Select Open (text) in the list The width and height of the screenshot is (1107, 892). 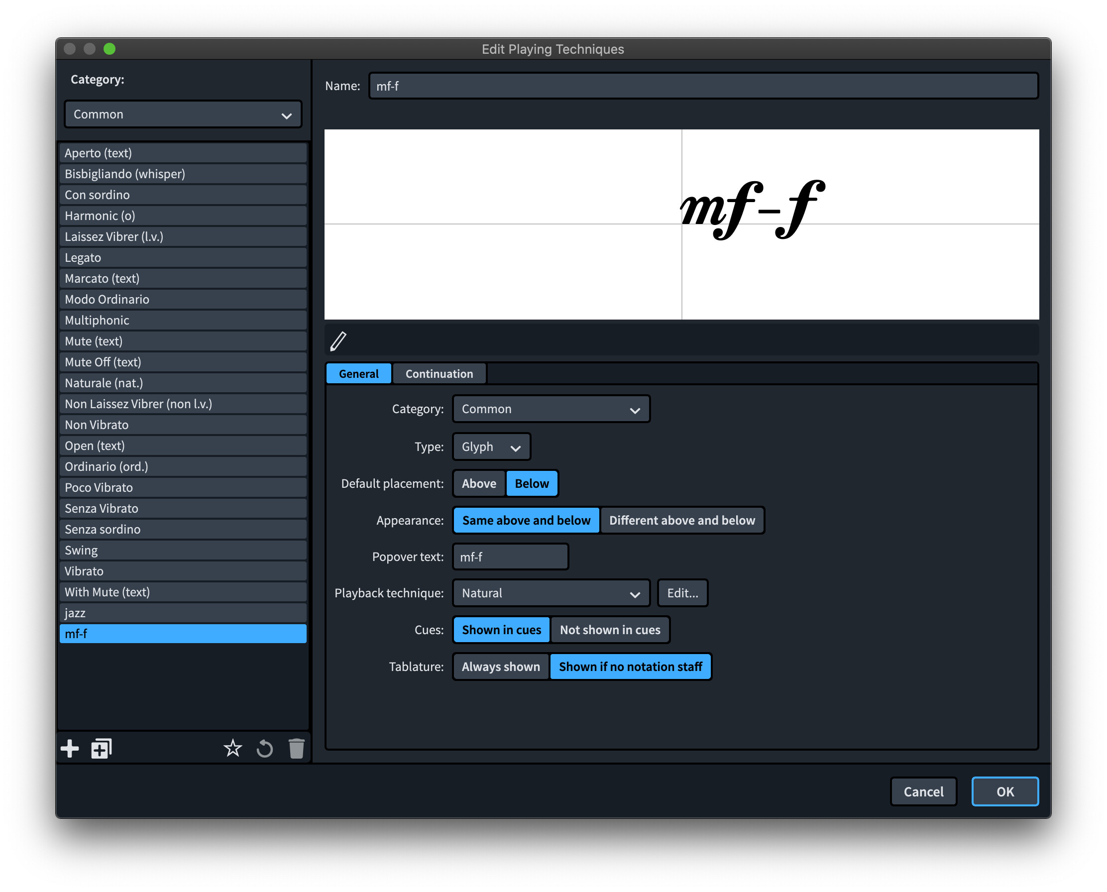[x=183, y=446]
